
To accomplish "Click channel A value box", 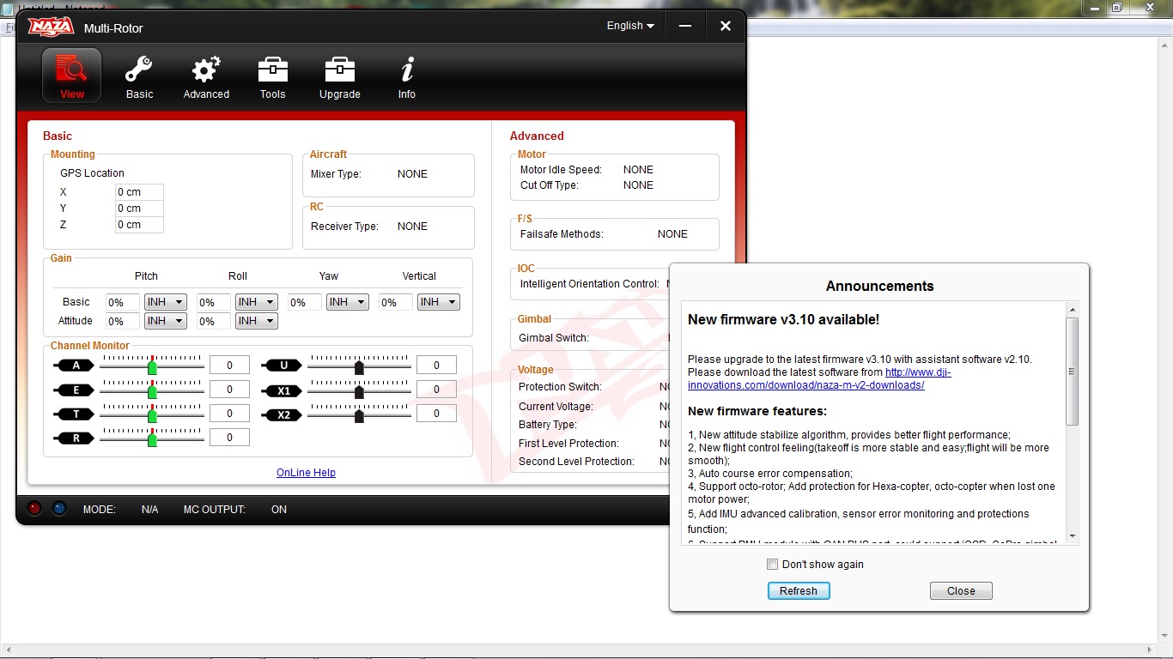I will [229, 366].
